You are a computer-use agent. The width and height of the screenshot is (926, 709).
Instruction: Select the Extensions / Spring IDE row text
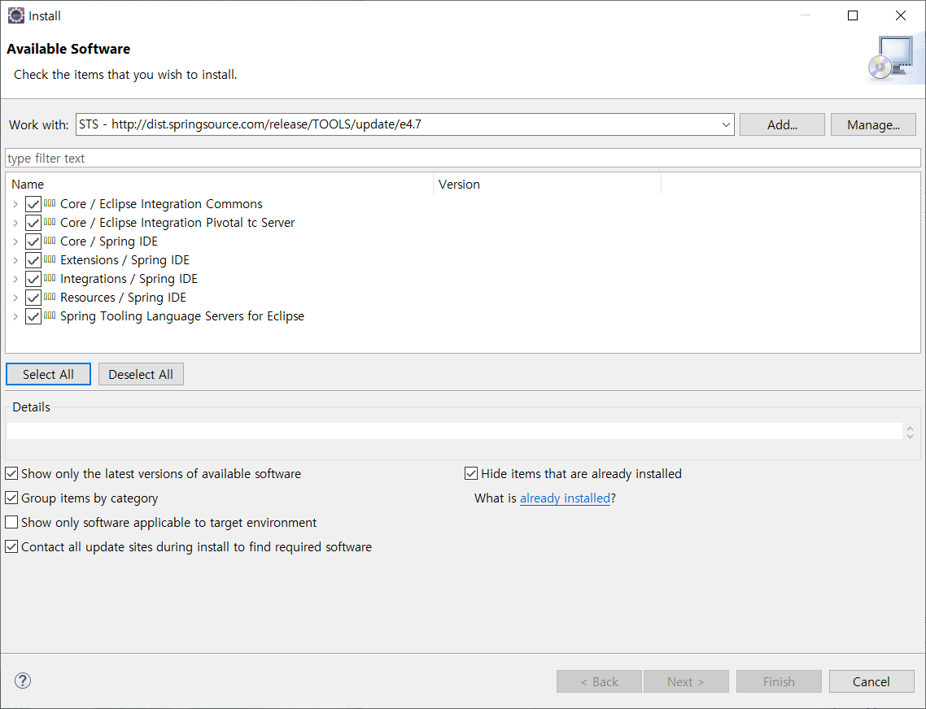(x=124, y=260)
